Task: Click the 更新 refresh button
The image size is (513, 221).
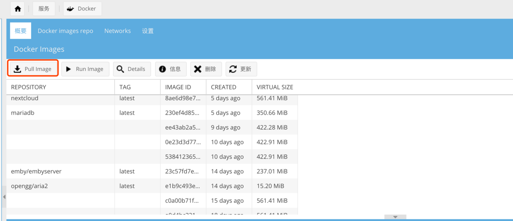Action: (x=241, y=69)
